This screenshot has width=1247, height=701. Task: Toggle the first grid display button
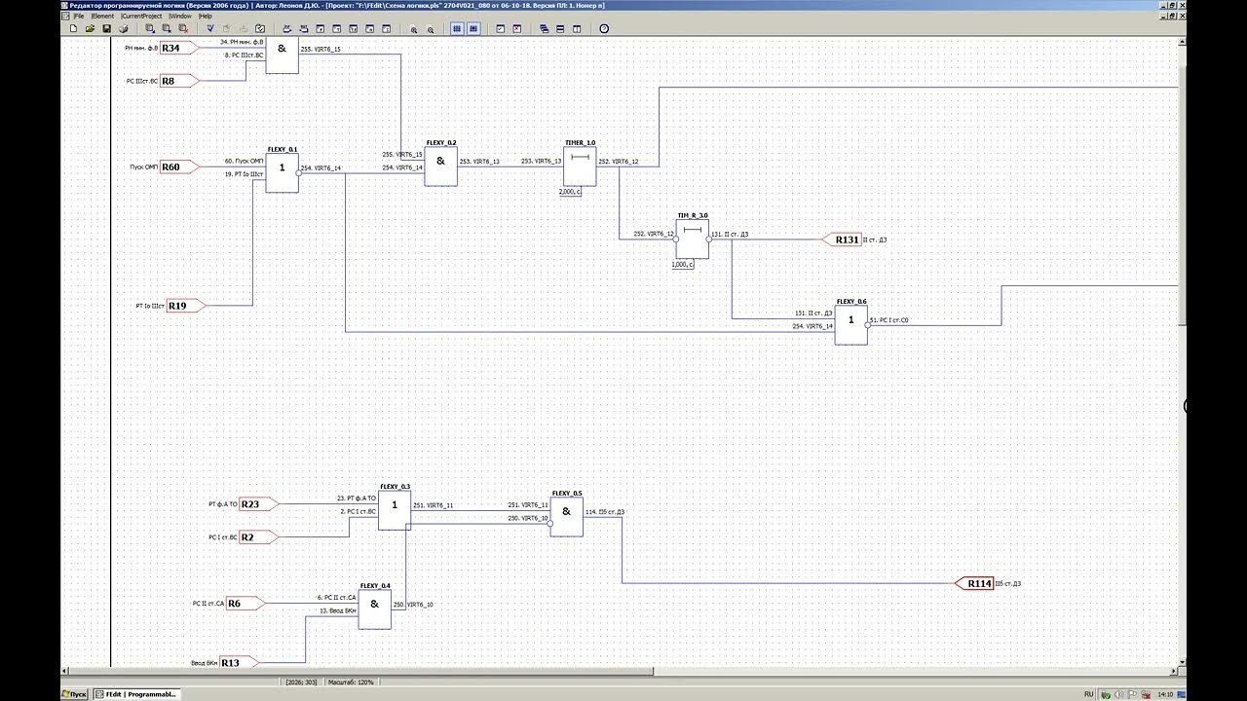tap(457, 29)
